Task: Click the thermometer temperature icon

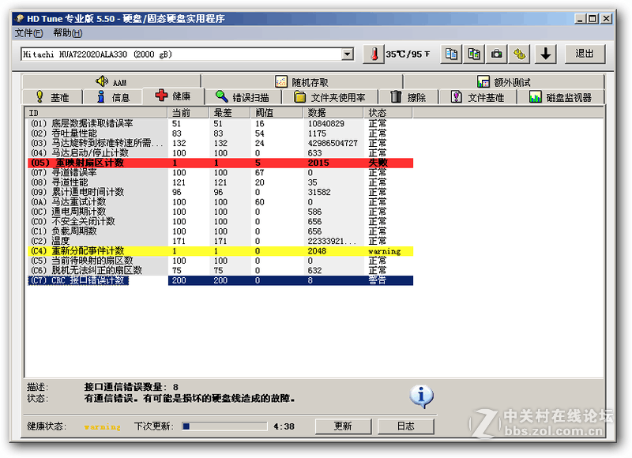Action: (x=373, y=54)
